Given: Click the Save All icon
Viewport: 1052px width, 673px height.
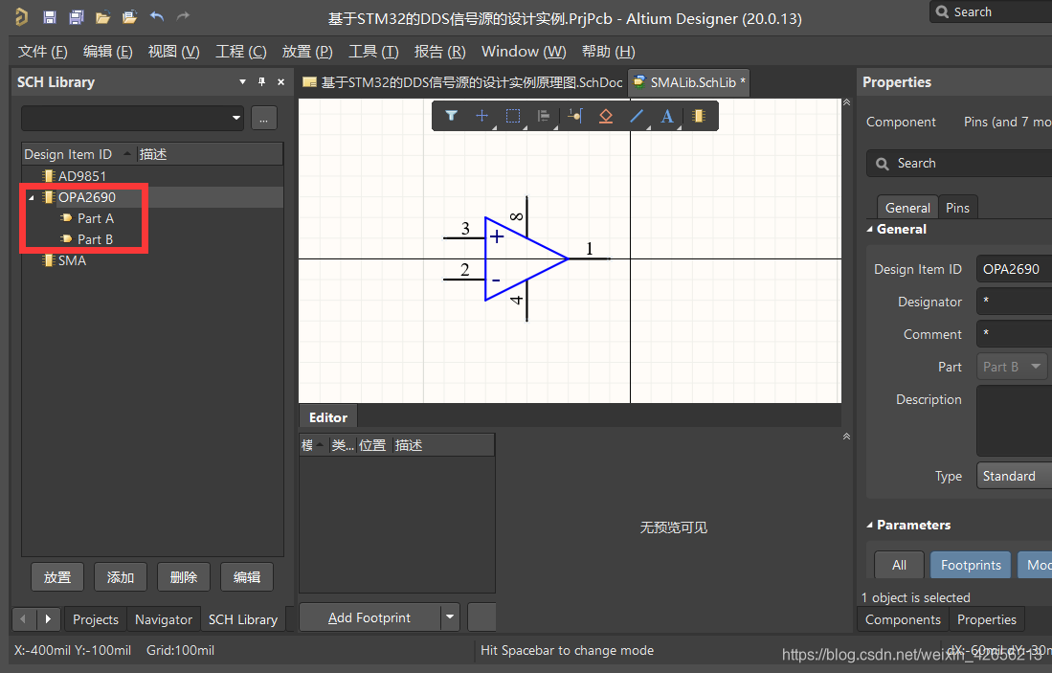Looking at the screenshot, I should coord(77,17).
